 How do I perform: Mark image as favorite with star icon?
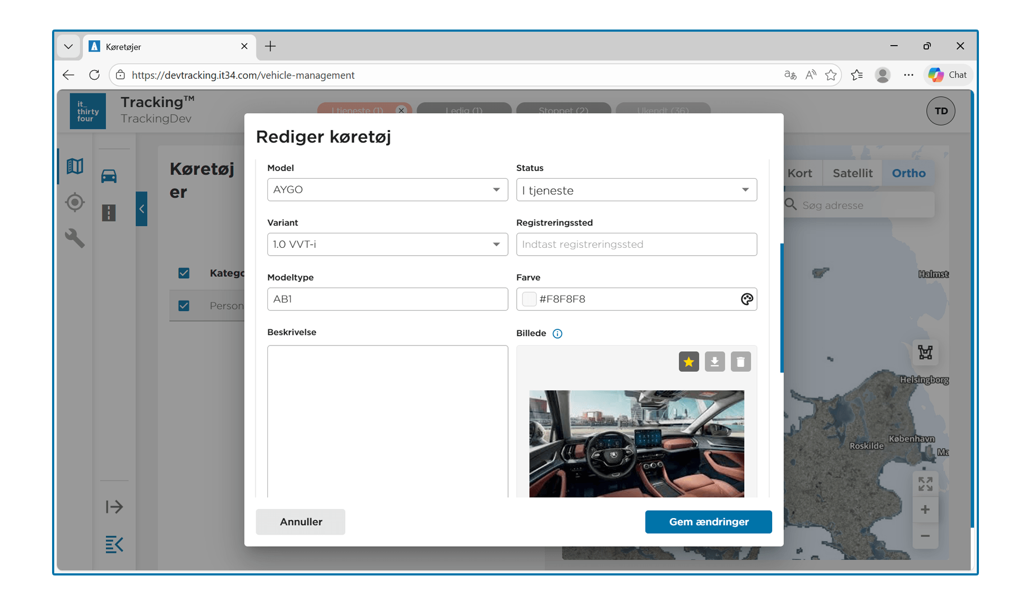pos(688,362)
